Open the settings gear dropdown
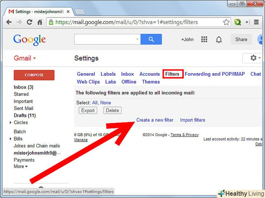Image resolution: width=265 pixels, height=198 pixels. [x=255, y=58]
